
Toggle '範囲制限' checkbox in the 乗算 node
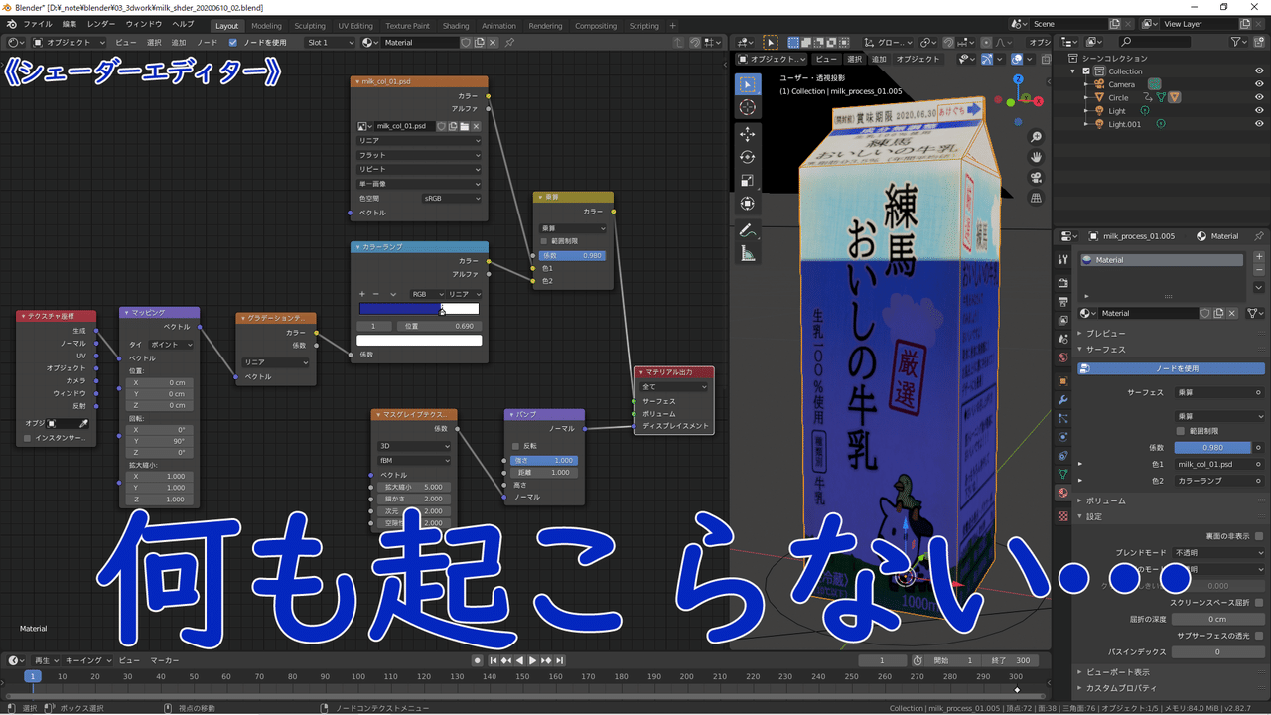(544, 241)
